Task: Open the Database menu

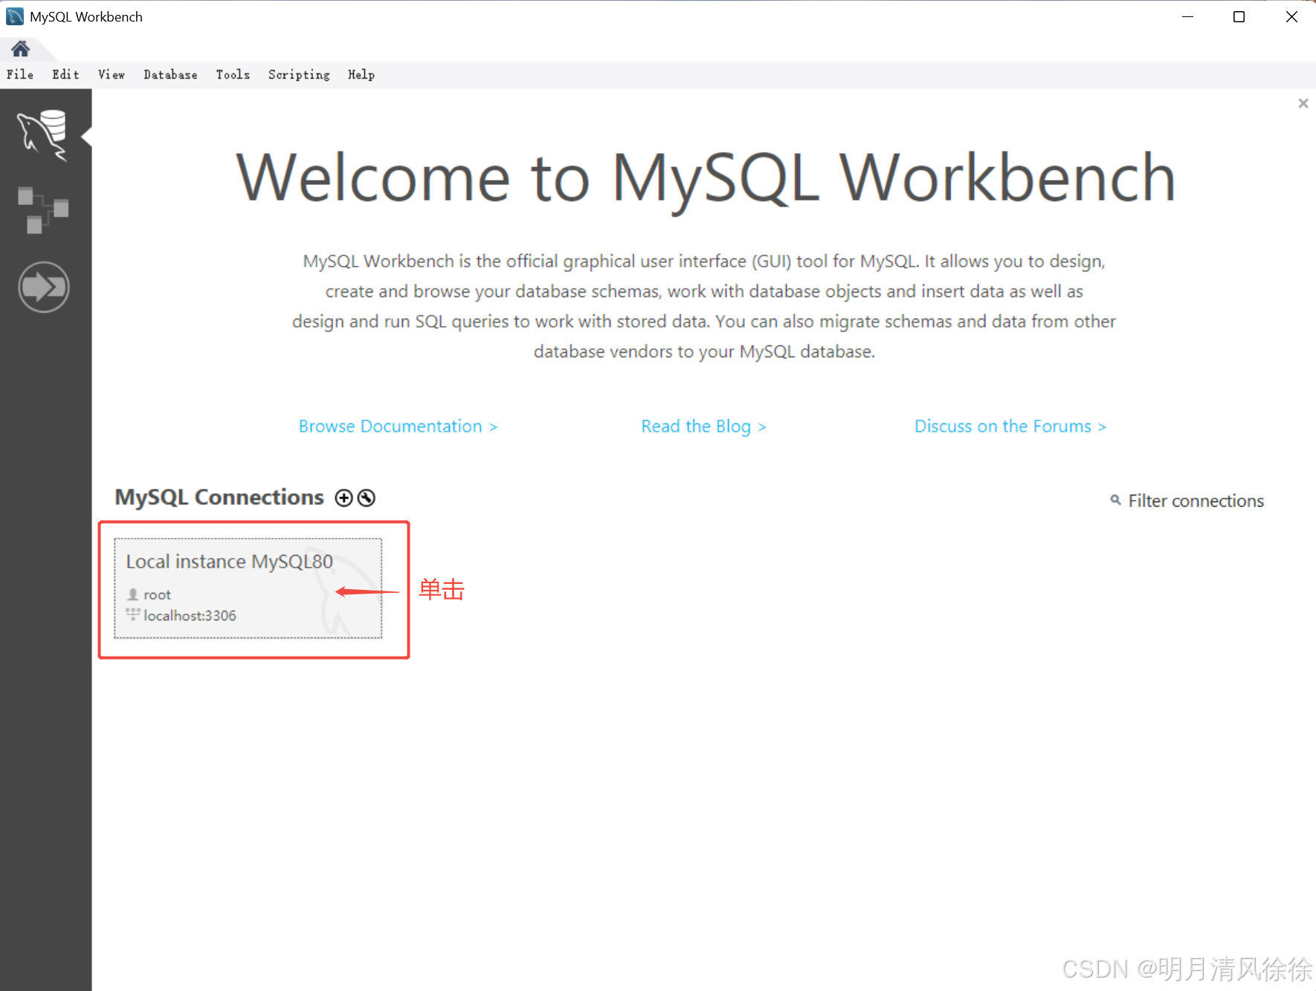Action: [170, 74]
